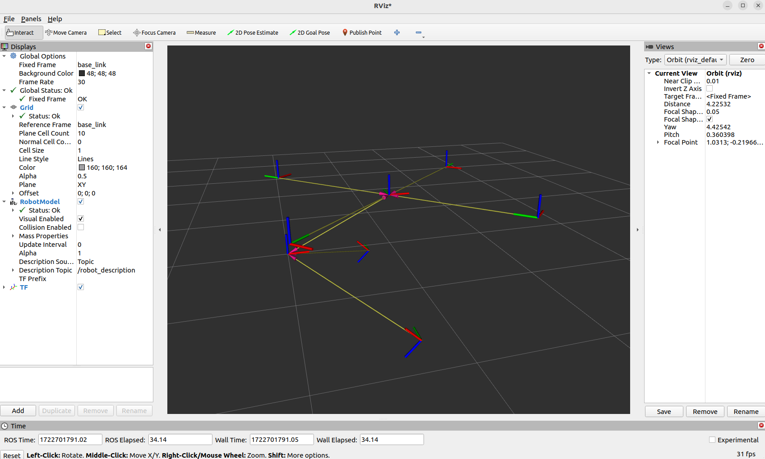Toggle the Experimental checkbox
Viewport: 765px width, 459px height.
point(712,440)
